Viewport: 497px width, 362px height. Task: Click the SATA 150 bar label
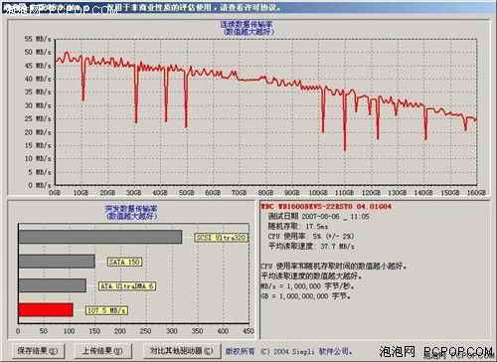click(x=124, y=262)
